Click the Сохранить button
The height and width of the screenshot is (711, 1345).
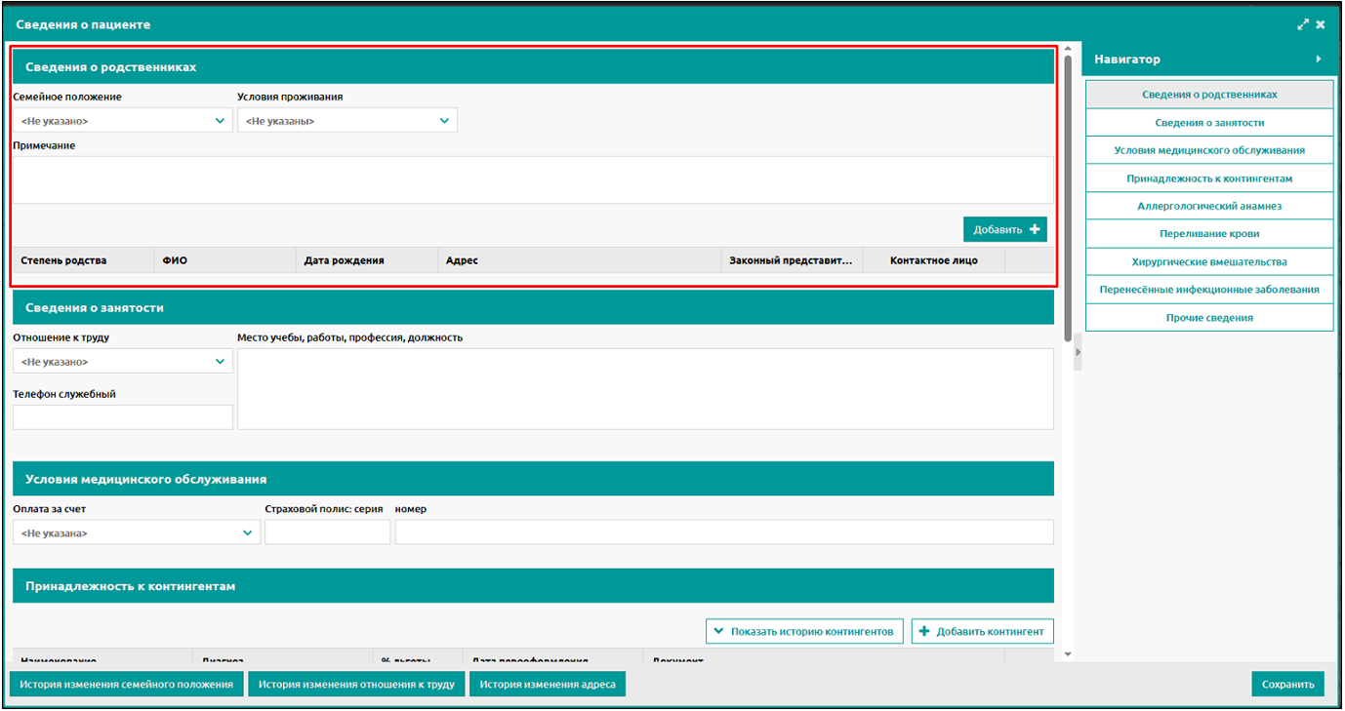(1287, 685)
